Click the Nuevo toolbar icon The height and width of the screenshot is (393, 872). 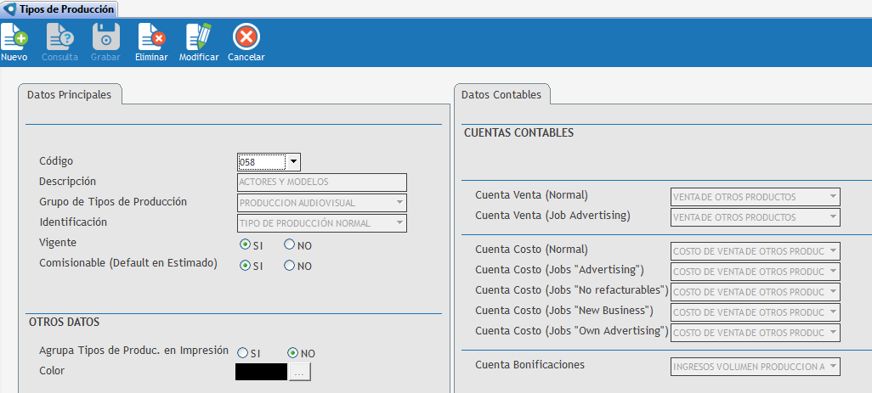(x=14, y=36)
